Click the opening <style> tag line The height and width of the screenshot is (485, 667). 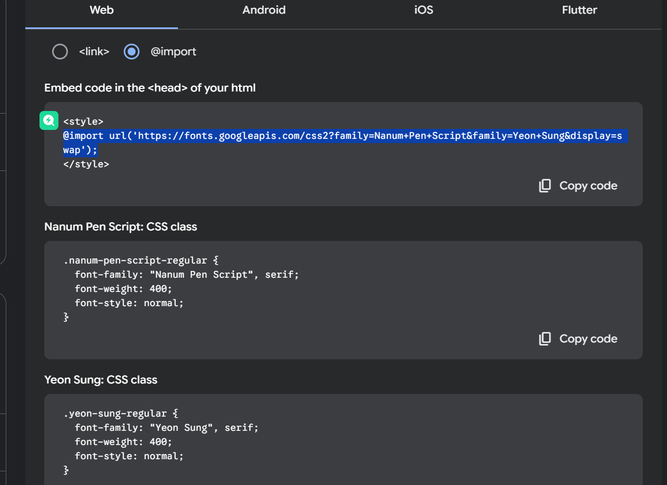point(83,122)
